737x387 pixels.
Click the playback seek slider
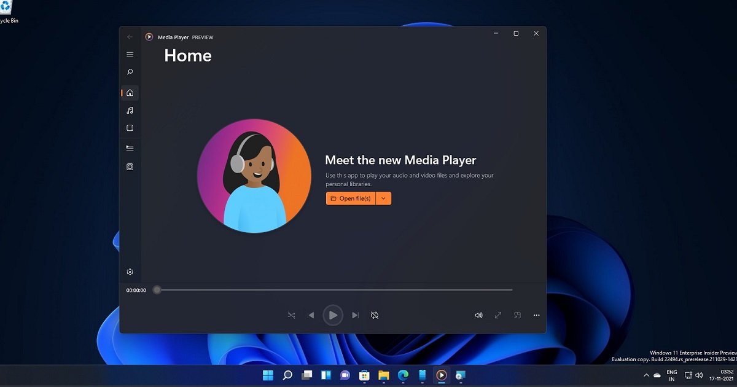[x=335, y=290]
